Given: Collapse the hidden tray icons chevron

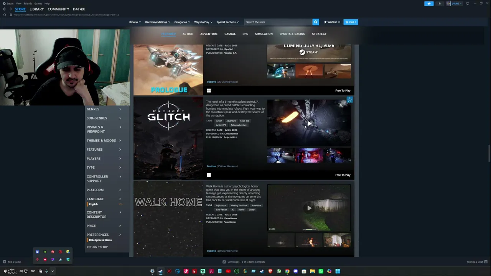Looking at the screenshot, I should coord(53,271).
